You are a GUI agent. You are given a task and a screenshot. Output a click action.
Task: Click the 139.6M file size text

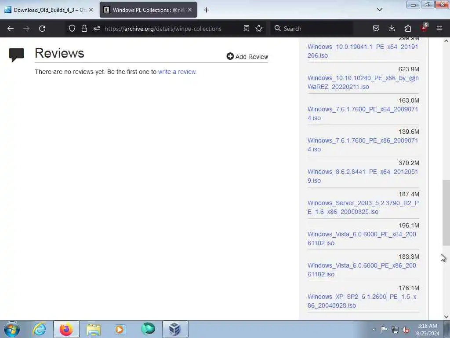[x=409, y=132]
